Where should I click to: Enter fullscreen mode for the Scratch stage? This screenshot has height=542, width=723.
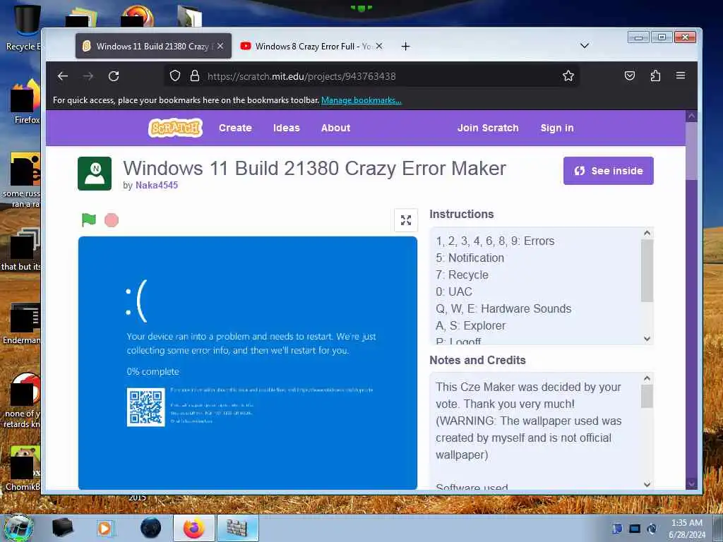pyautogui.click(x=406, y=220)
